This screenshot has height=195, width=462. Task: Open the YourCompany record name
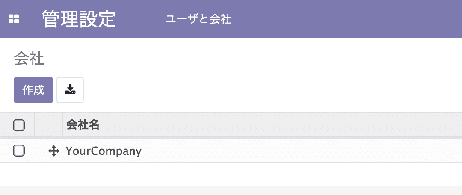(x=104, y=151)
